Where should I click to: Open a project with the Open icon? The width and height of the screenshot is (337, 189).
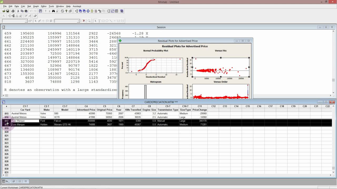point(4,11)
